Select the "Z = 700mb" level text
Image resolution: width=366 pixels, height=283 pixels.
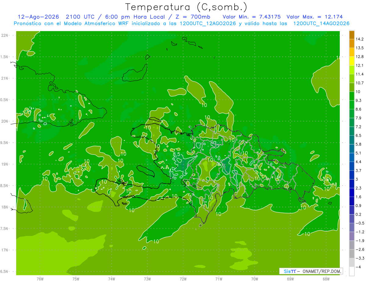click(192, 17)
